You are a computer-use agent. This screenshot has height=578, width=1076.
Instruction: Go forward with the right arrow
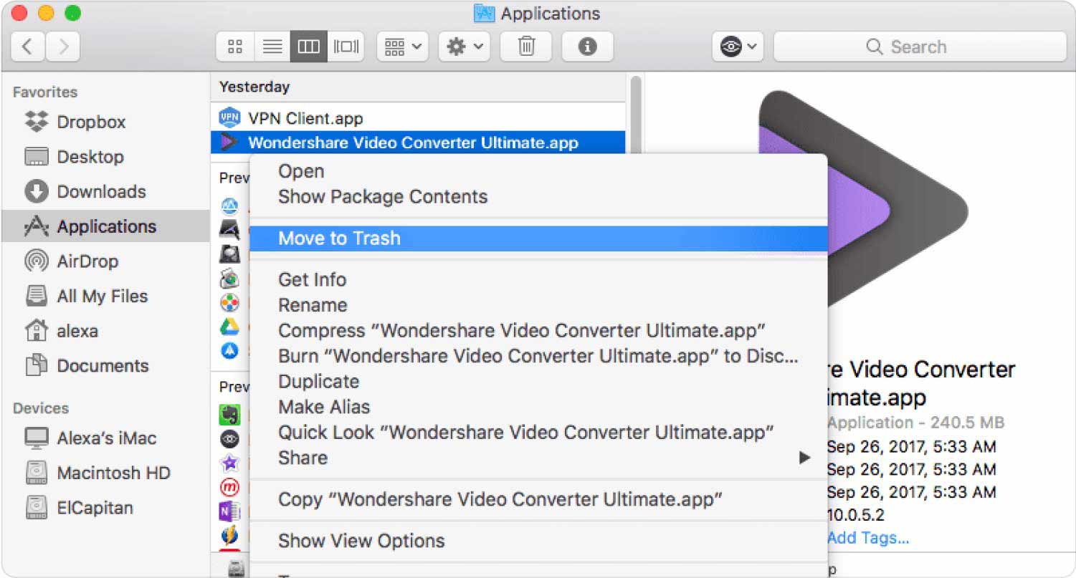coord(63,47)
